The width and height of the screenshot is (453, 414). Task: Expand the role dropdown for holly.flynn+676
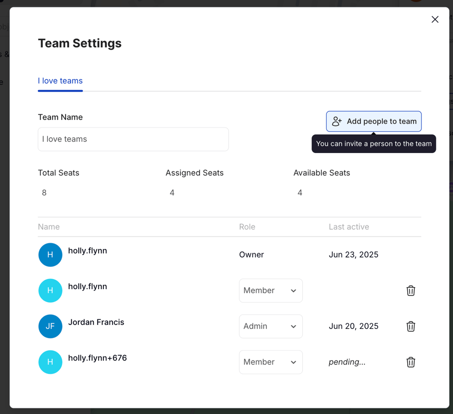click(271, 362)
